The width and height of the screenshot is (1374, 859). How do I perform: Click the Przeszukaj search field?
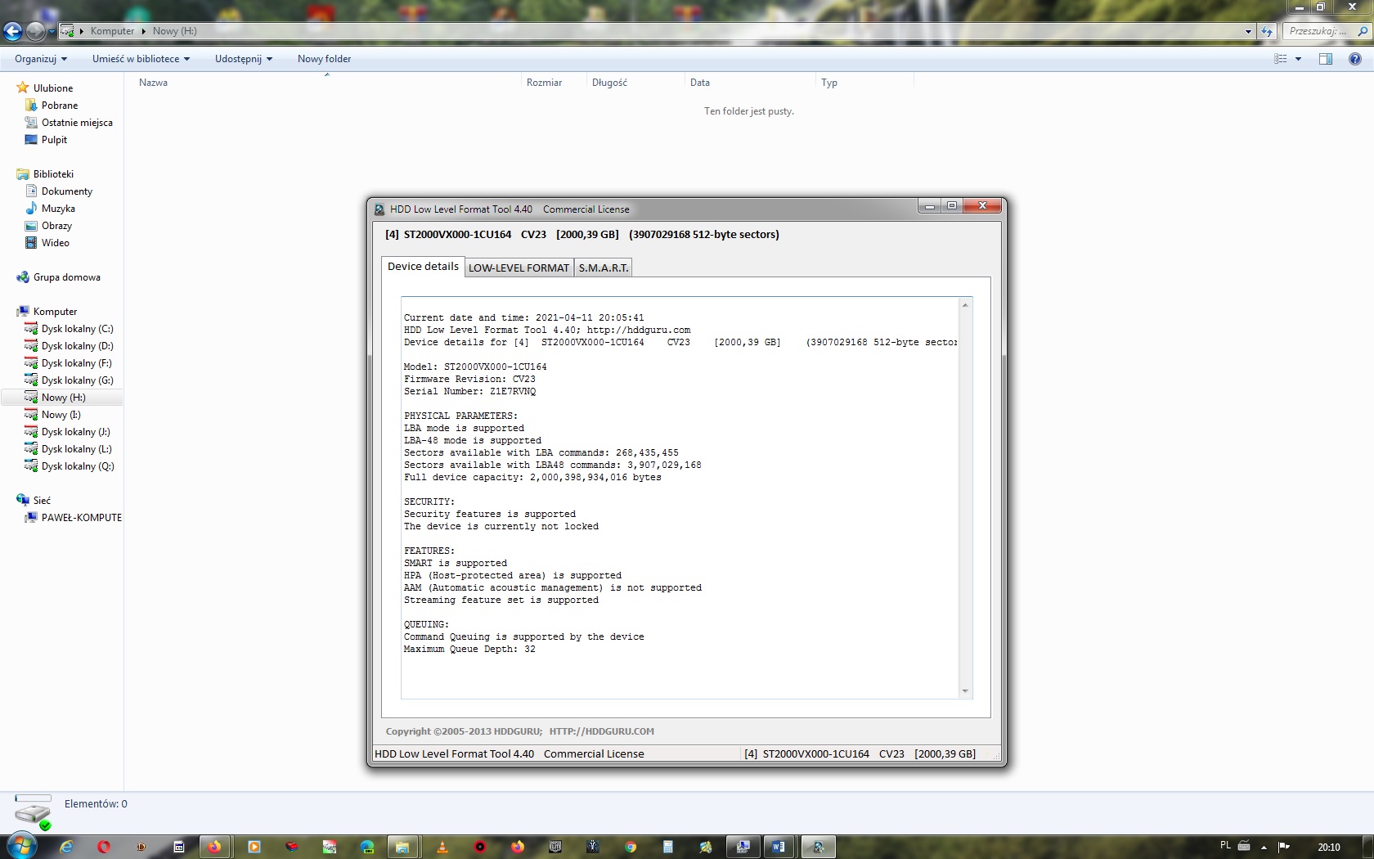[1318, 31]
